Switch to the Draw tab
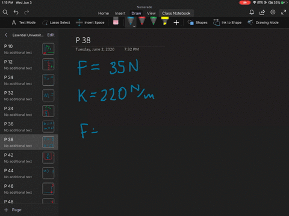The width and height of the screenshot is (289, 216). (136, 13)
